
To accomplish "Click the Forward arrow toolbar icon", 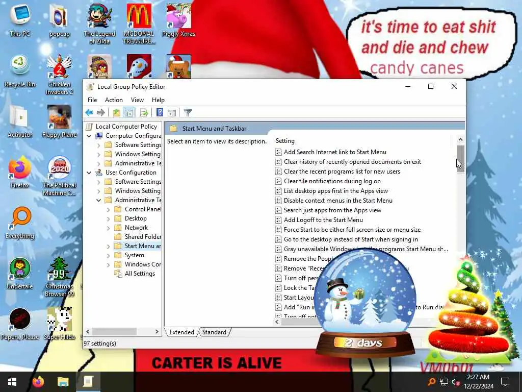I will coord(100,113).
